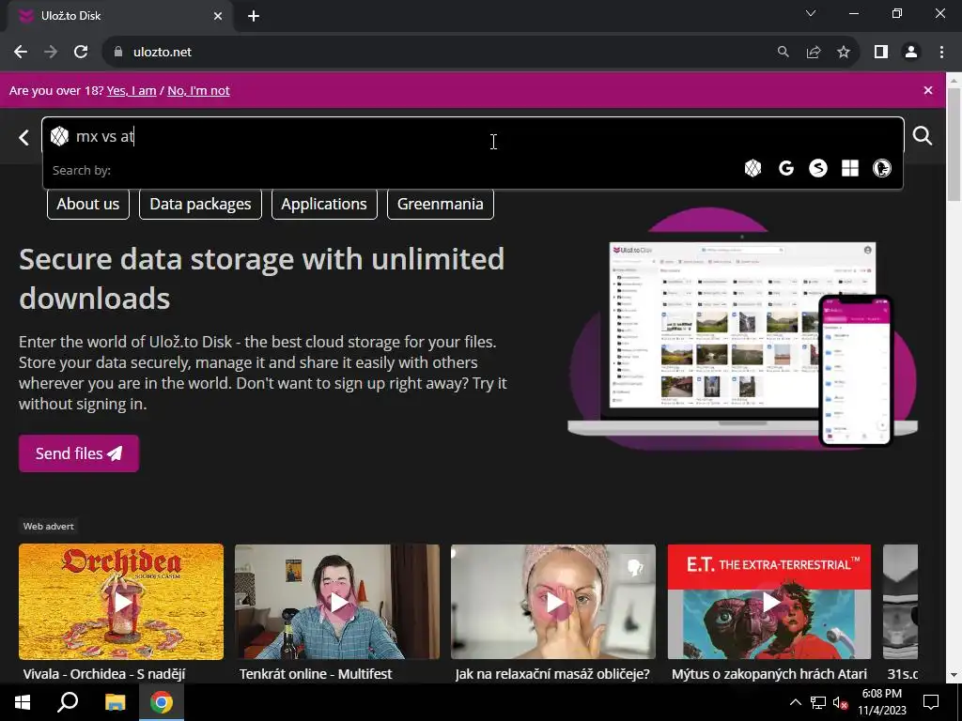The width and height of the screenshot is (962, 721).
Task: Choose DuckDuckGo search engine icon
Action: coord(881,168)
